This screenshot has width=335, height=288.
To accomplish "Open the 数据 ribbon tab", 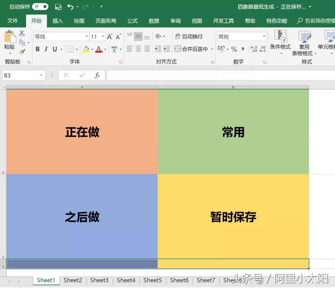I will click(x=154, y=21).
